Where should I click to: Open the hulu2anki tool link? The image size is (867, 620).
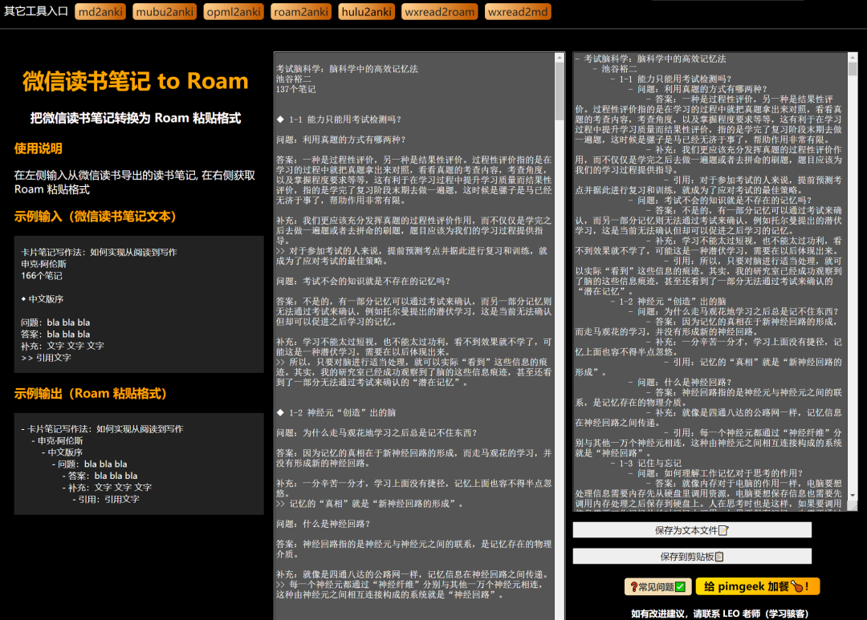click(x=366, y=11)
